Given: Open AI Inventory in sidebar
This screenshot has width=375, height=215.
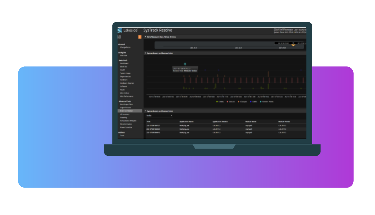Looking at the screenshot, I should [x=125, y=114].
